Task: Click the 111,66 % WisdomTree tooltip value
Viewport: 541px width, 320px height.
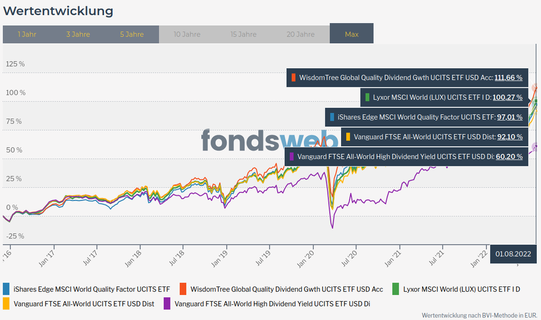Action: (x=509, y=78)
